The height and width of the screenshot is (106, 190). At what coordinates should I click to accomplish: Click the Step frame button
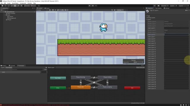coord(96,6)
